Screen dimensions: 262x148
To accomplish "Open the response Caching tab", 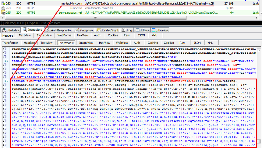I will (x=153, y=43).
